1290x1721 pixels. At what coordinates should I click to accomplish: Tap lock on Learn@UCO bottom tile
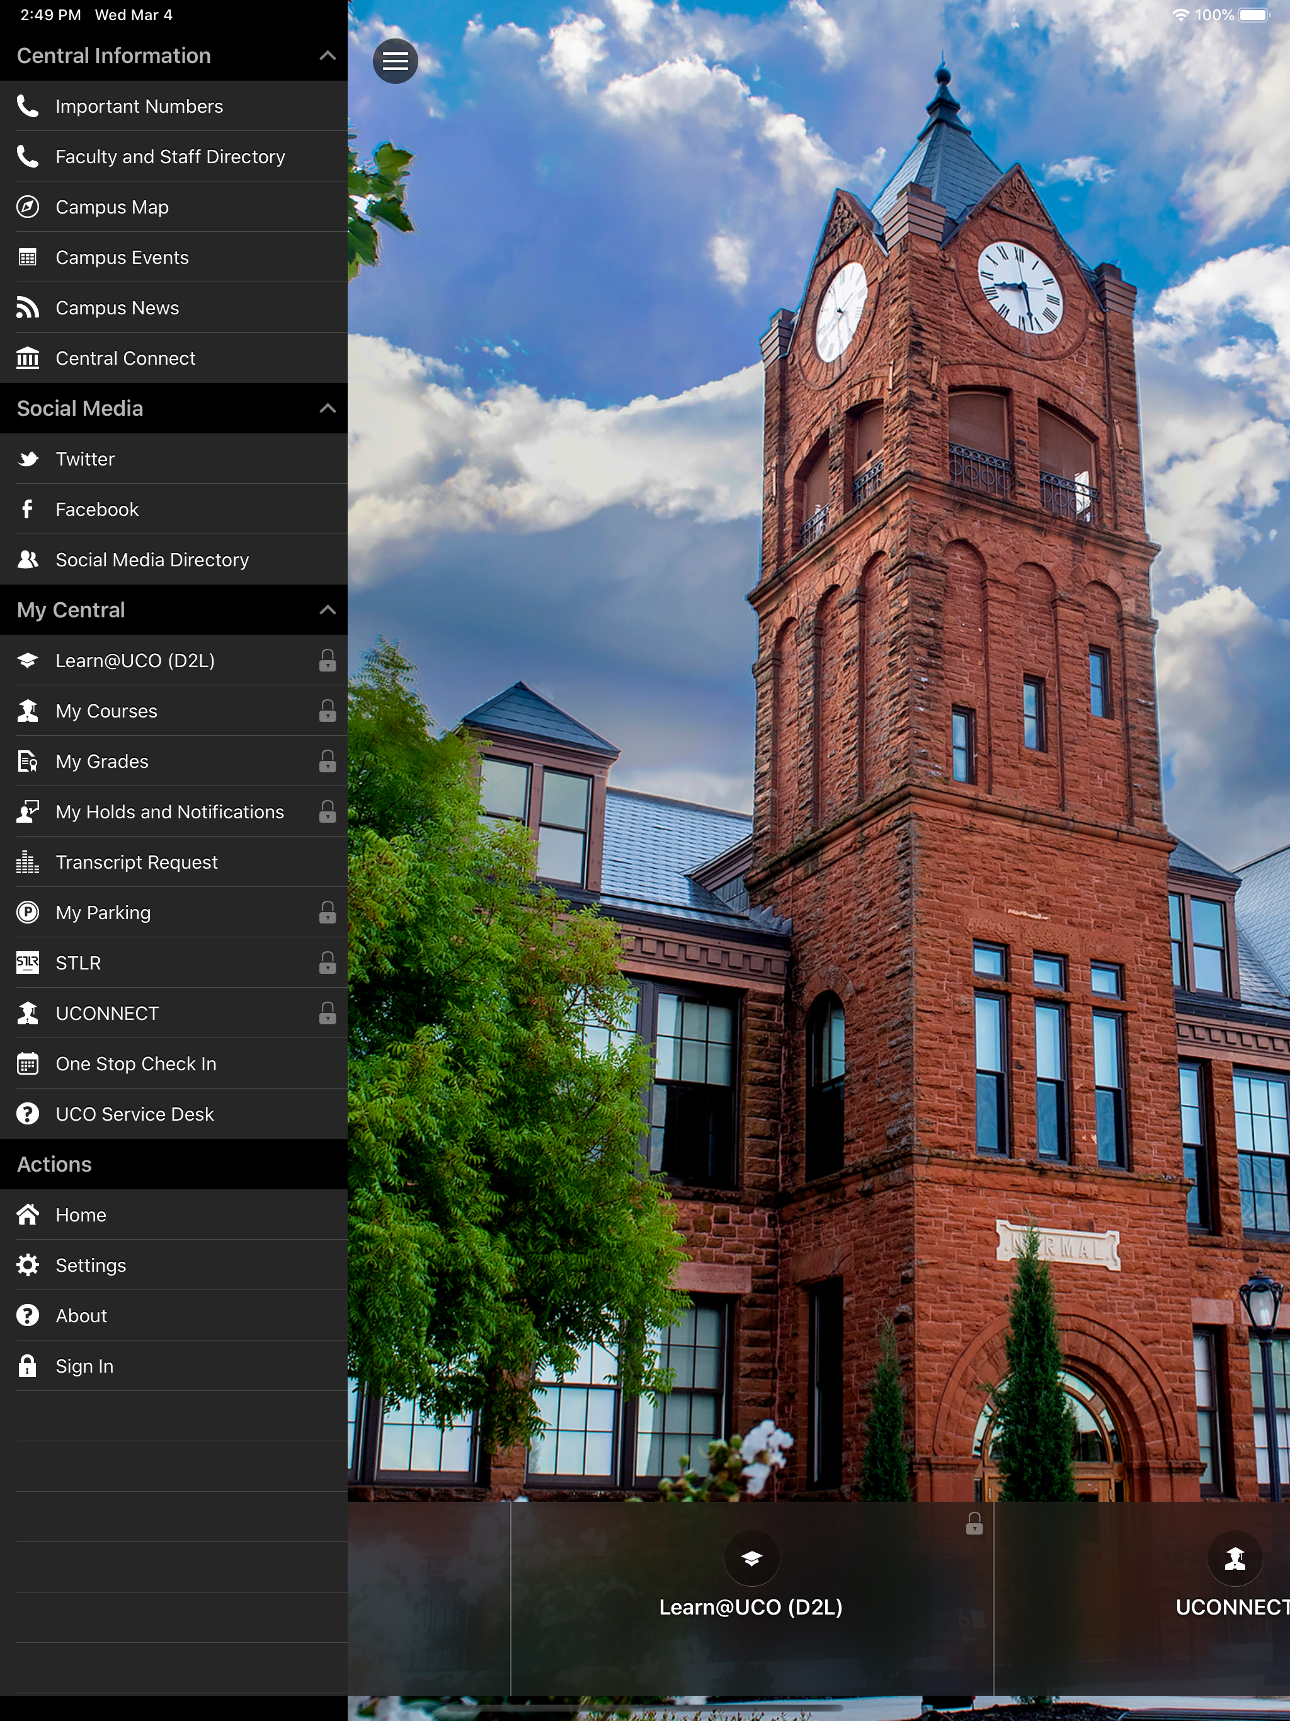click(974, 1523)
